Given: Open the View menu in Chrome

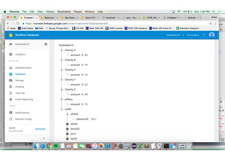Looking at the screenshot, I should point(40,12).
